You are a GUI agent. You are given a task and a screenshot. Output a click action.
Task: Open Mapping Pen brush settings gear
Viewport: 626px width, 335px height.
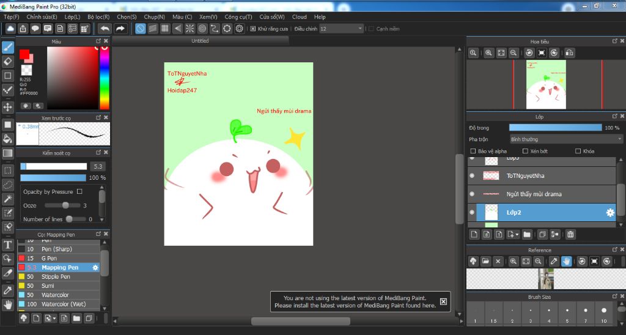pyautogui.click(x=95, y=268)
